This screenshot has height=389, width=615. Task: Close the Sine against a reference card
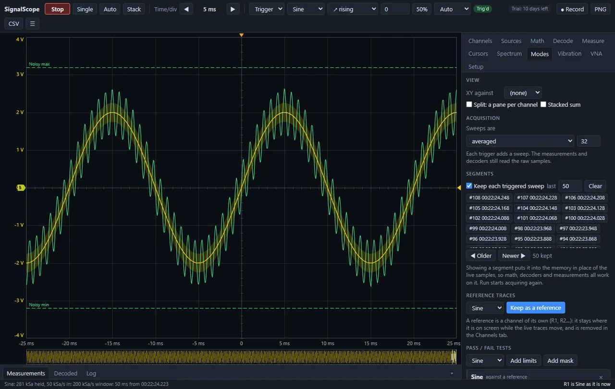click(601, 377)
